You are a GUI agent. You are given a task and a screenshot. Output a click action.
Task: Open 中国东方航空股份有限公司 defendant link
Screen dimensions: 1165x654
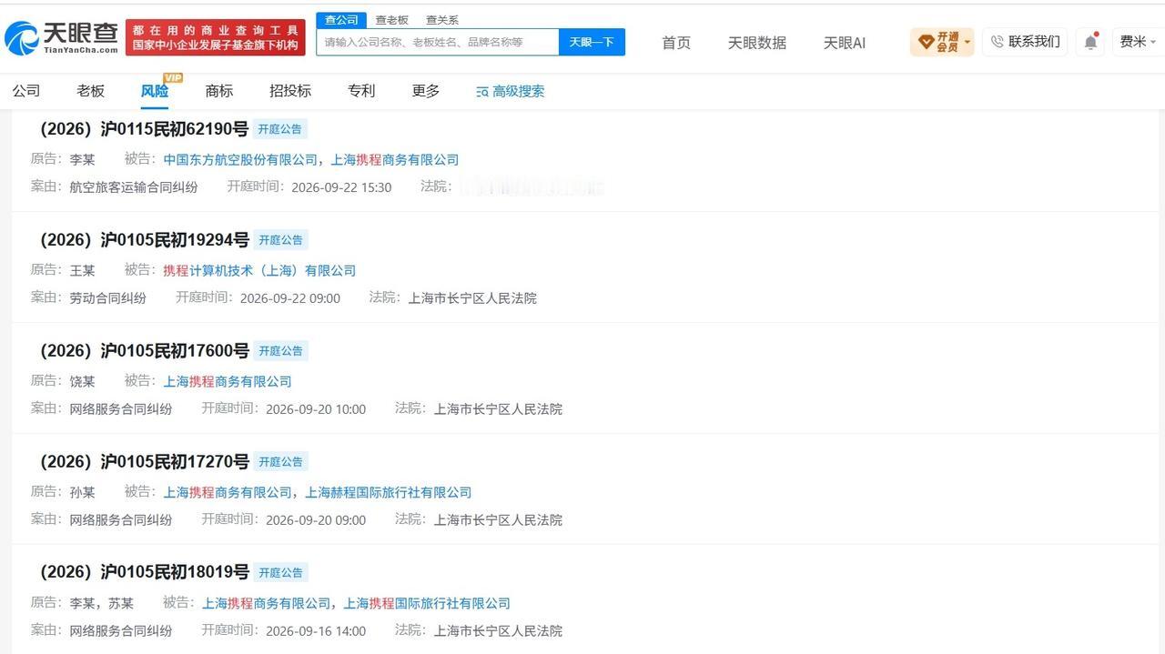pyautogui.click(x=240, y=160)
